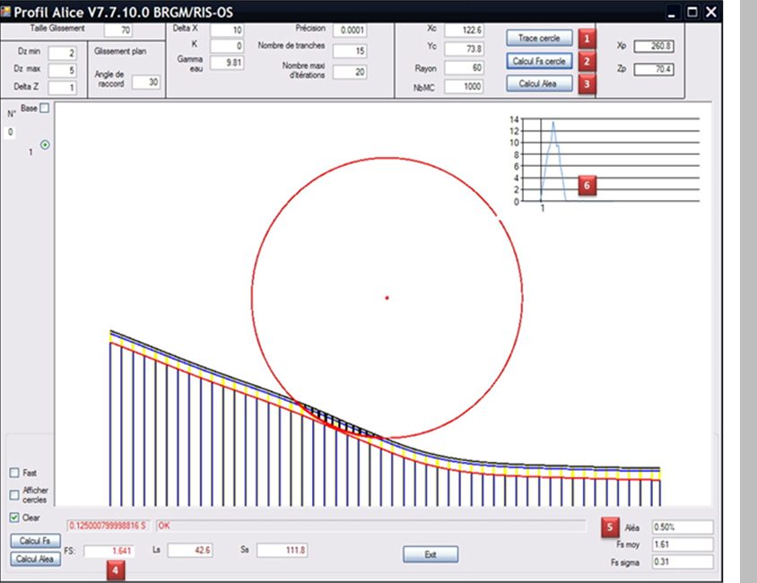Click the Nombre de tranches field
Viewport: 757px width, 583px height.
[349, 51]
